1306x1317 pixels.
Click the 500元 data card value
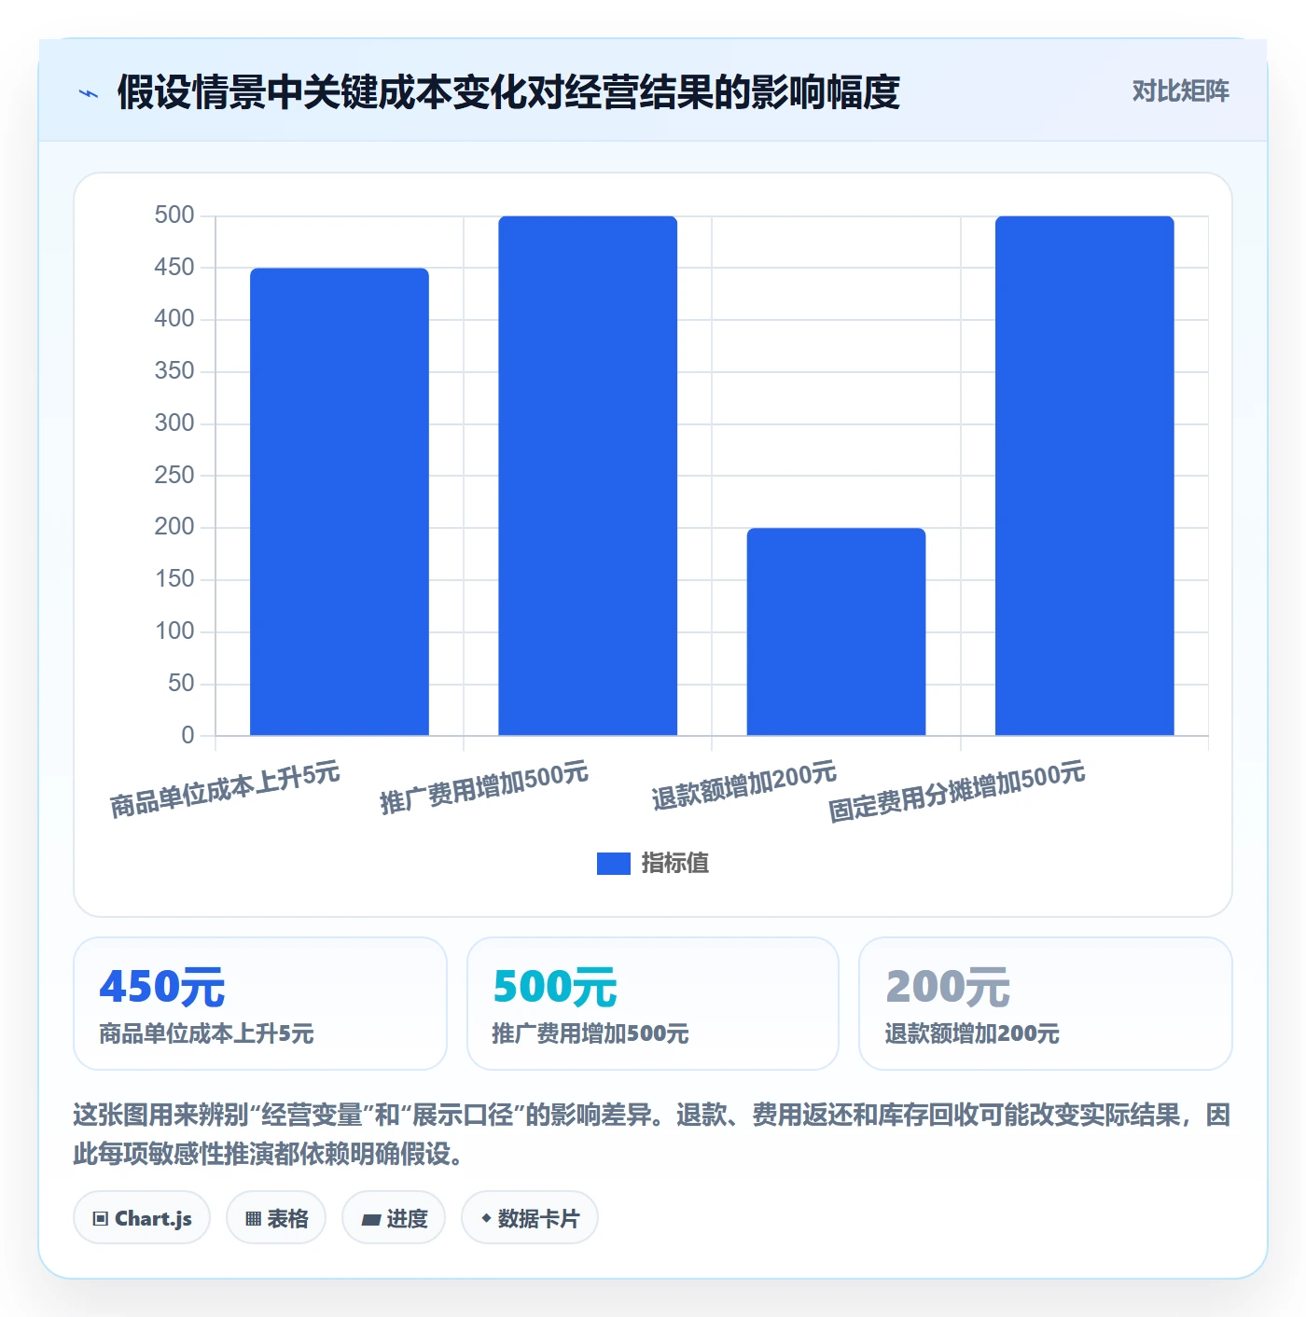pos(555,987)
